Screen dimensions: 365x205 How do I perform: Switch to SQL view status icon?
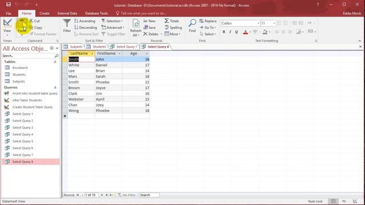344,201
